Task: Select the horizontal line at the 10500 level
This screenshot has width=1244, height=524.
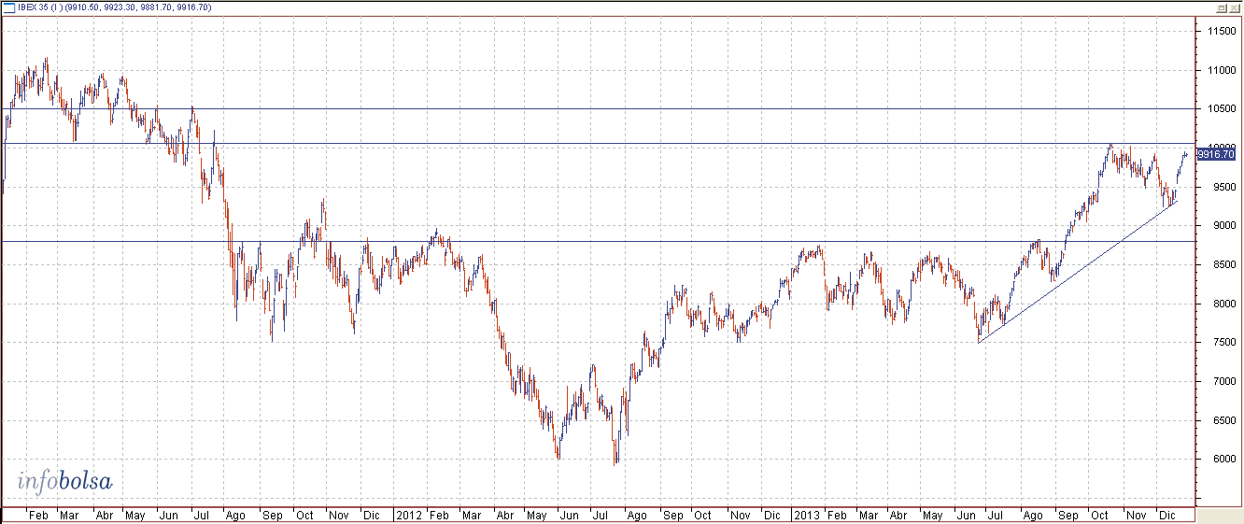Action: [598, 108]
